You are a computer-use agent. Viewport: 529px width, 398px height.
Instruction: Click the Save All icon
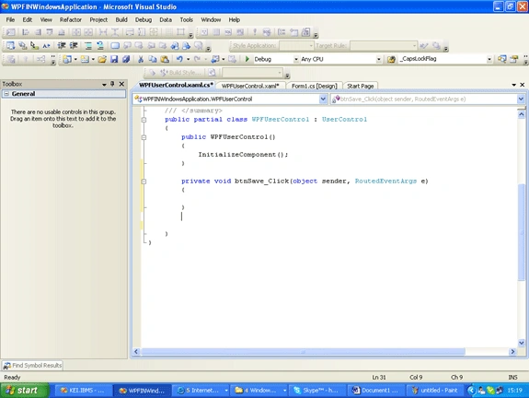coord(126,59)
